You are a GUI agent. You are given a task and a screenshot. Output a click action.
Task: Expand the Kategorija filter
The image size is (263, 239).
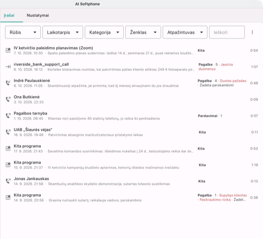[104, 32]
